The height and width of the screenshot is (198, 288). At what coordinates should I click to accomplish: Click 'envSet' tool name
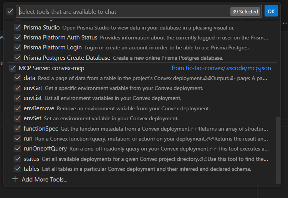(32, 118)
